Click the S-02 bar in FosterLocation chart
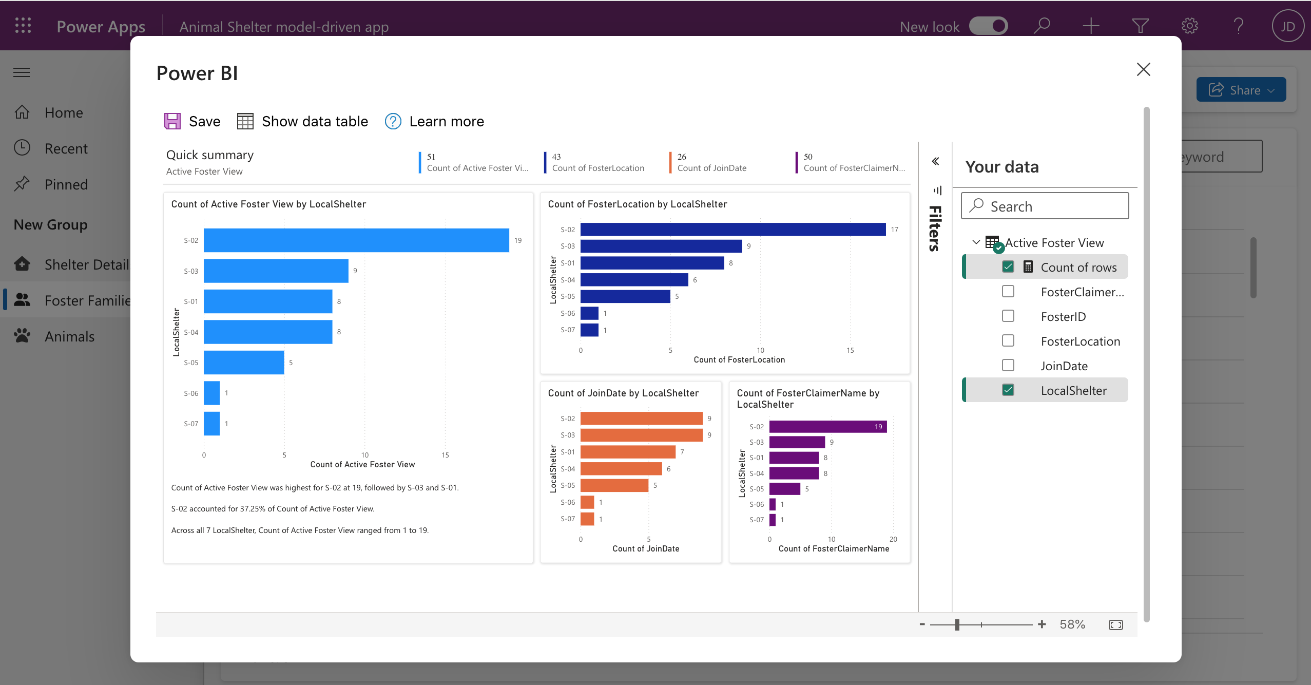Viewport: 1311px width, 685px height. pyautogui.click(x=733, y=230)
